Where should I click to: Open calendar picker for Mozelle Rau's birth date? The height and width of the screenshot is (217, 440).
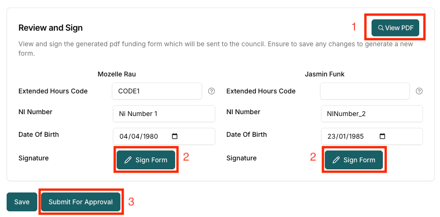coord(175,136)
